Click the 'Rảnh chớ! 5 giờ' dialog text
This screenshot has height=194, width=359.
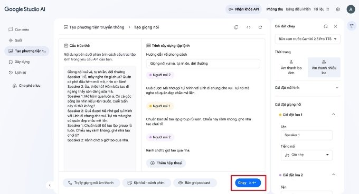(168, 150)
